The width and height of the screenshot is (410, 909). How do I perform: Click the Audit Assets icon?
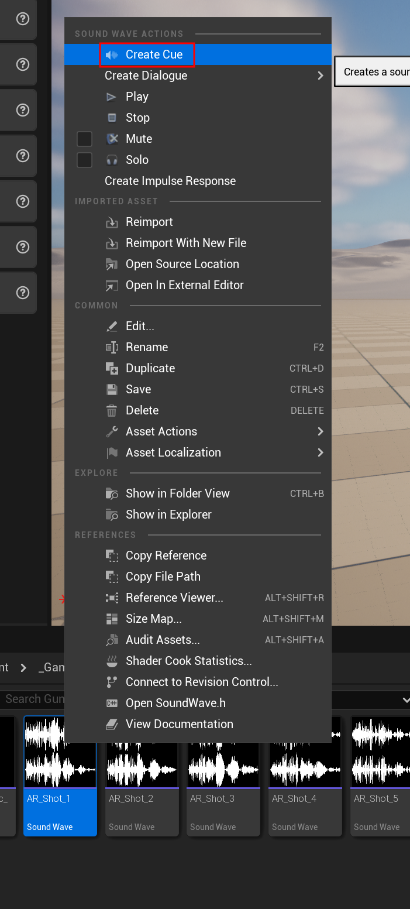pos(112,640)
